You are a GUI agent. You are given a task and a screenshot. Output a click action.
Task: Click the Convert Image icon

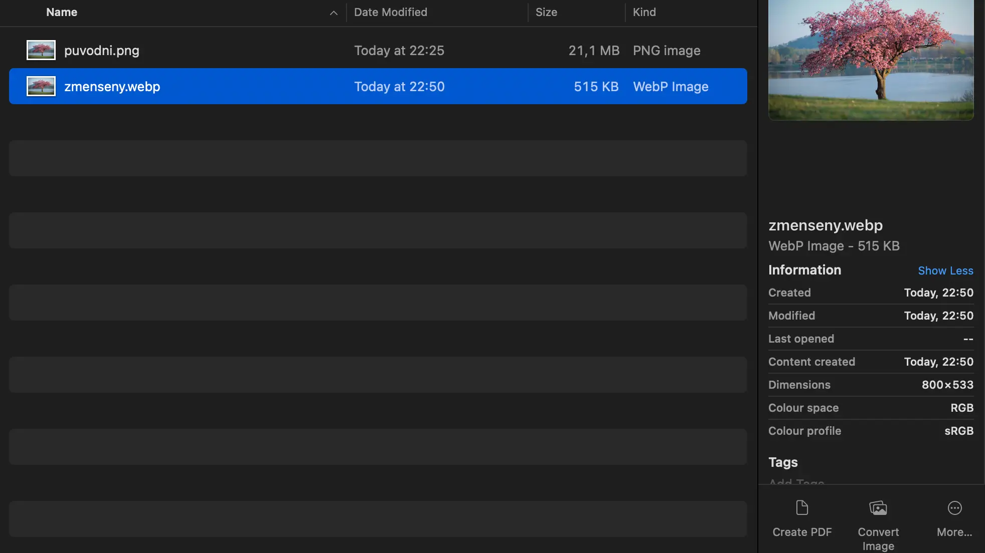[x=878, y=508]
